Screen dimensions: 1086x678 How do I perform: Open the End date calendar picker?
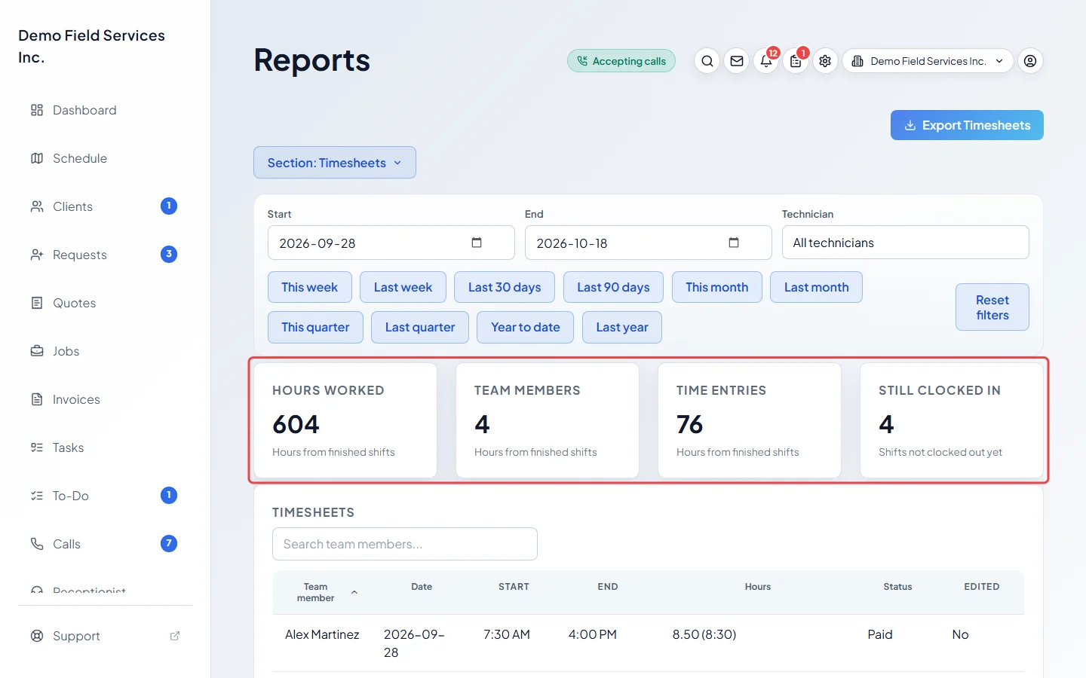click(734, 243)
